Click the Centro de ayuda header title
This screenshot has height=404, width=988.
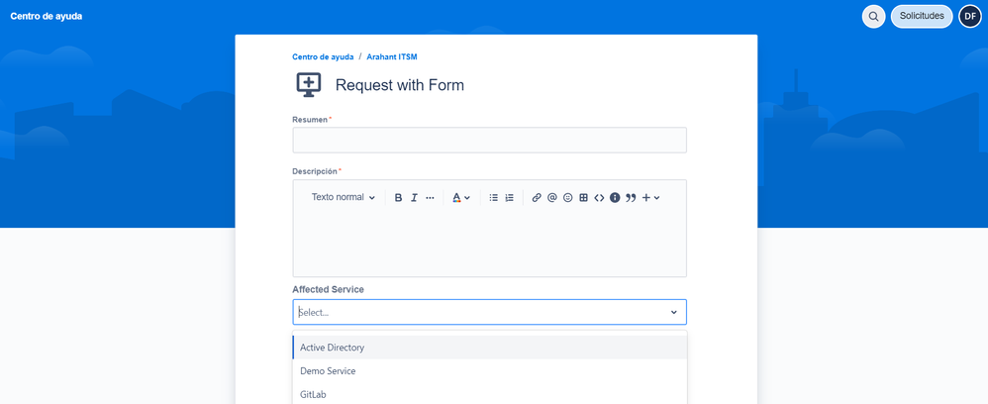point(46,17)
